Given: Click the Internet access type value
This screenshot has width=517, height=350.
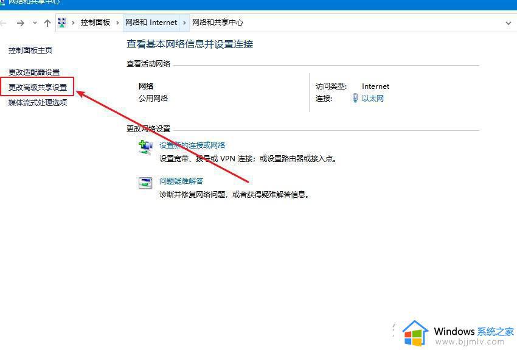Looking at the screenshot, I should tap(375, 86).
